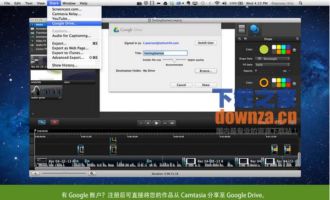Click the Wi-Fi icon in menu bar

click(217, 3)
